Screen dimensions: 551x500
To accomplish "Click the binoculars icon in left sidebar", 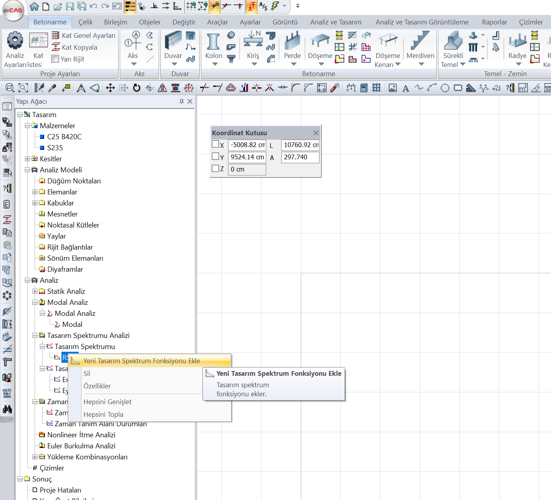I will [x=7, y=409].
